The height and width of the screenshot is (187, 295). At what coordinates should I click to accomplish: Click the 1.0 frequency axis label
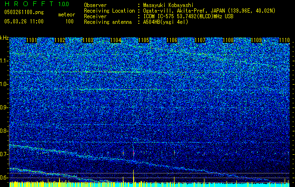[x=4, y=84]
